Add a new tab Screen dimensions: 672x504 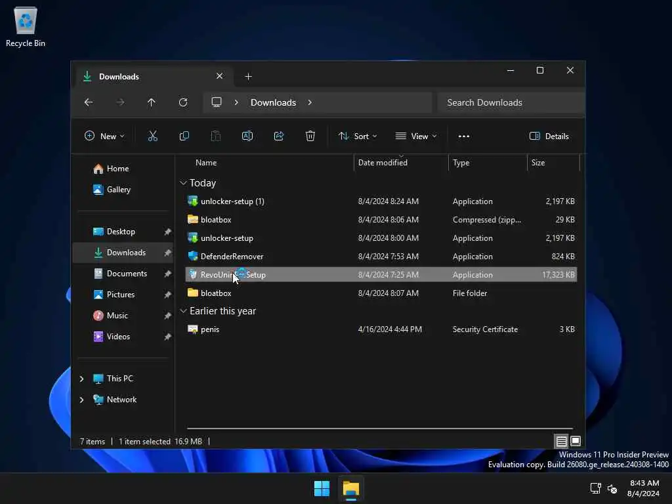coord(248,77)
